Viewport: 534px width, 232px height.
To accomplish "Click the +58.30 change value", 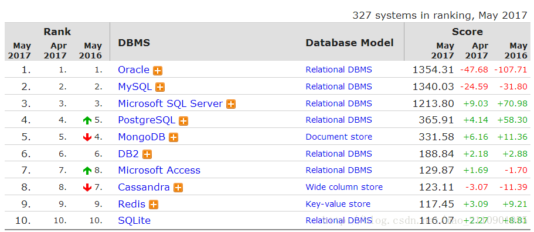I will [x=512, y=120].
